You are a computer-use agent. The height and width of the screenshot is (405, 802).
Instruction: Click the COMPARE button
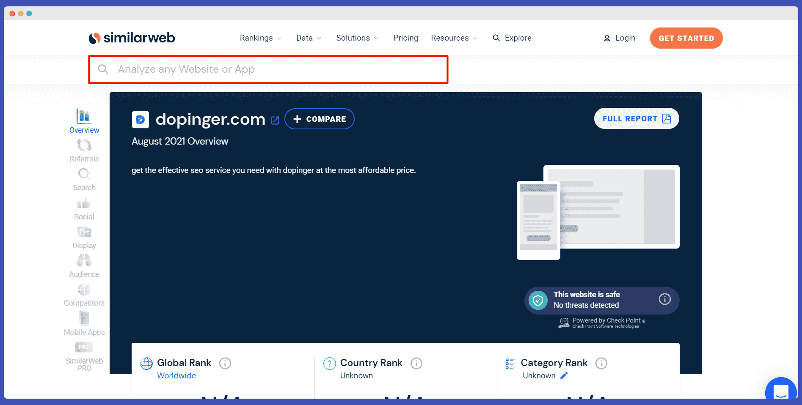click(x=320, y=119)
